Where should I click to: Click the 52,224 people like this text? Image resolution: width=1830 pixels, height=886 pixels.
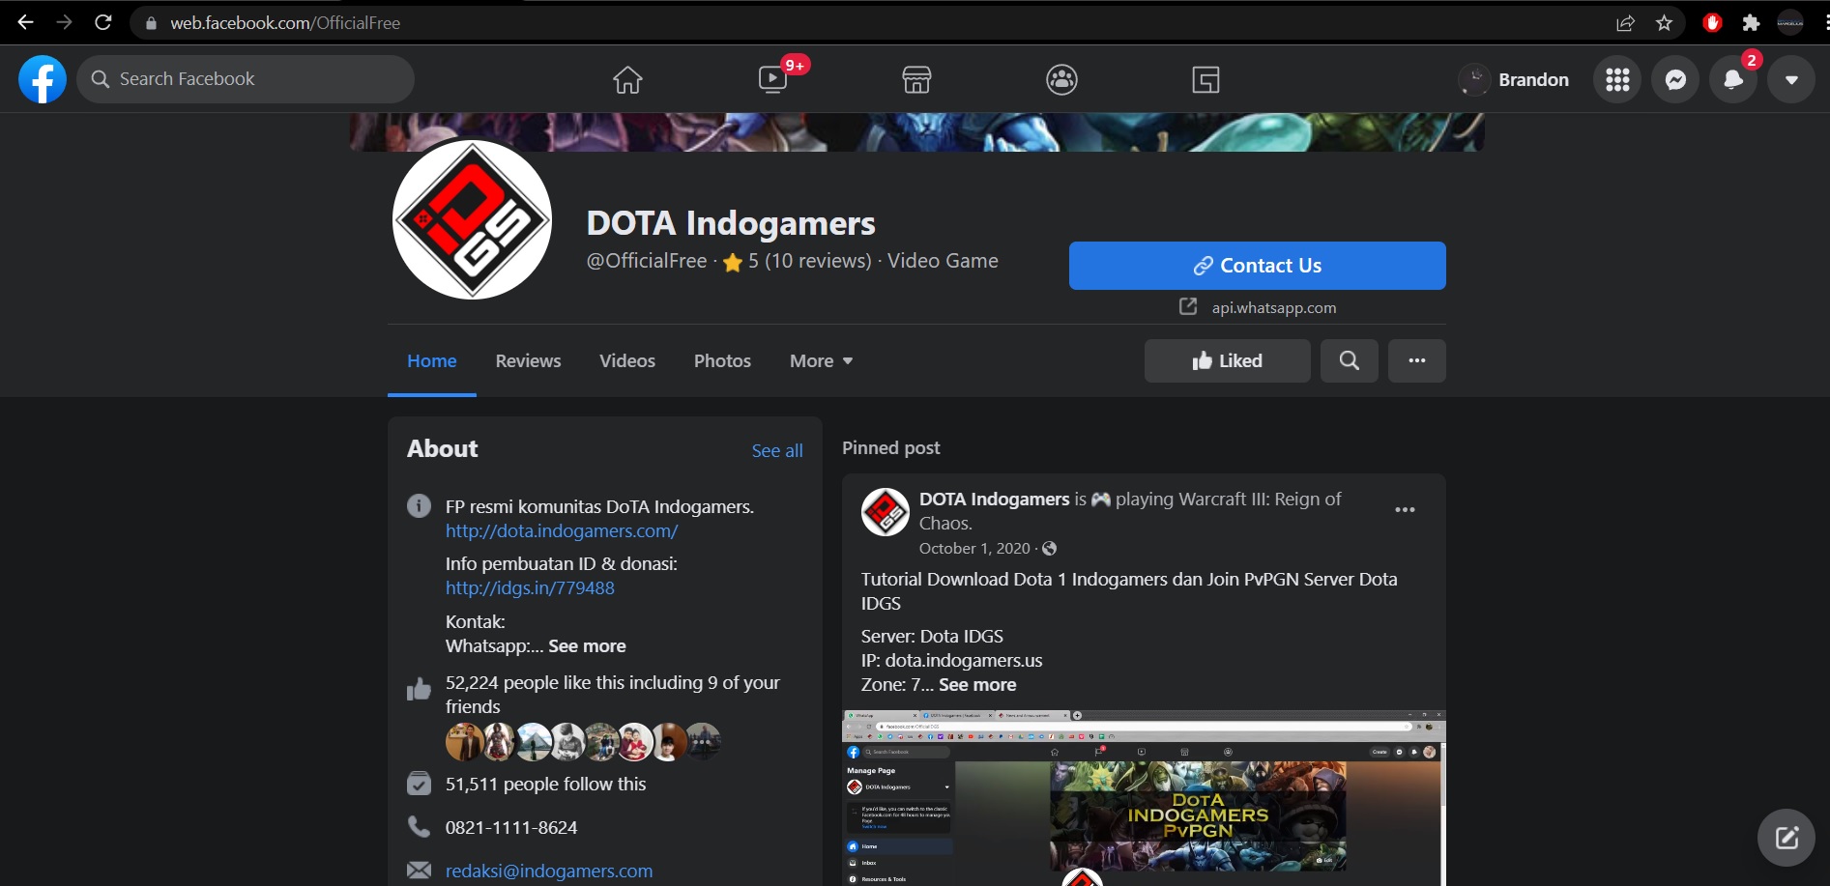click(x=613, y=694)
